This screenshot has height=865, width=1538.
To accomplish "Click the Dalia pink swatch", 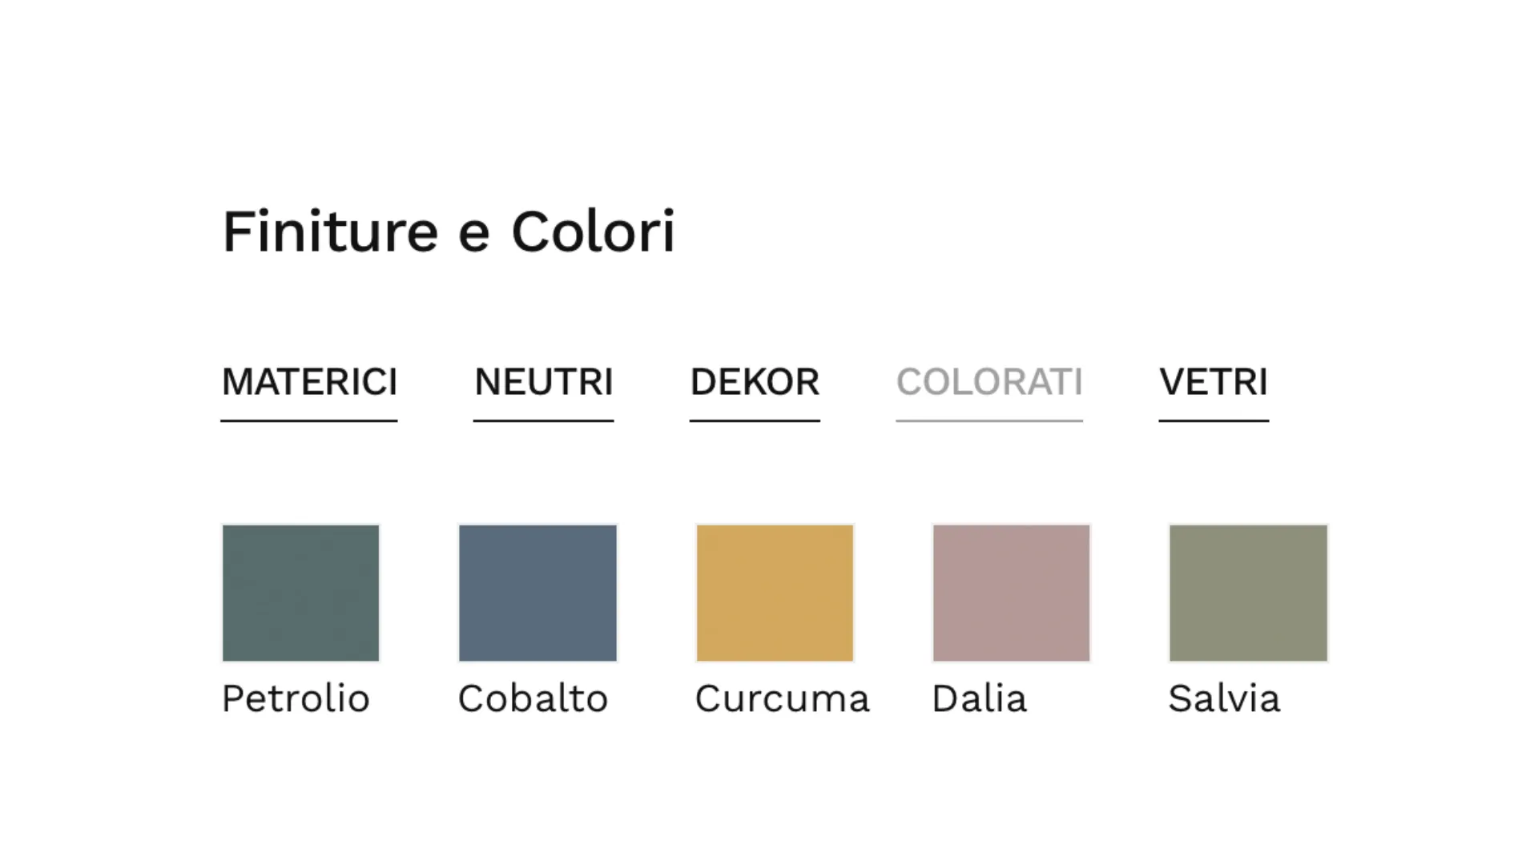I will (x=1011, y=593).
